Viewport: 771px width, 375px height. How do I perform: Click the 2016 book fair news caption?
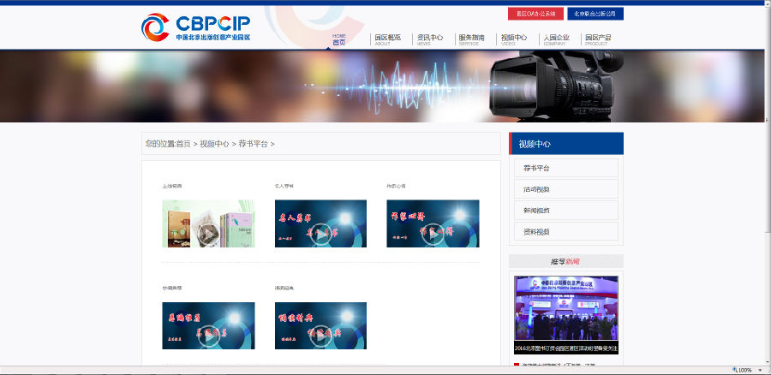566,348
